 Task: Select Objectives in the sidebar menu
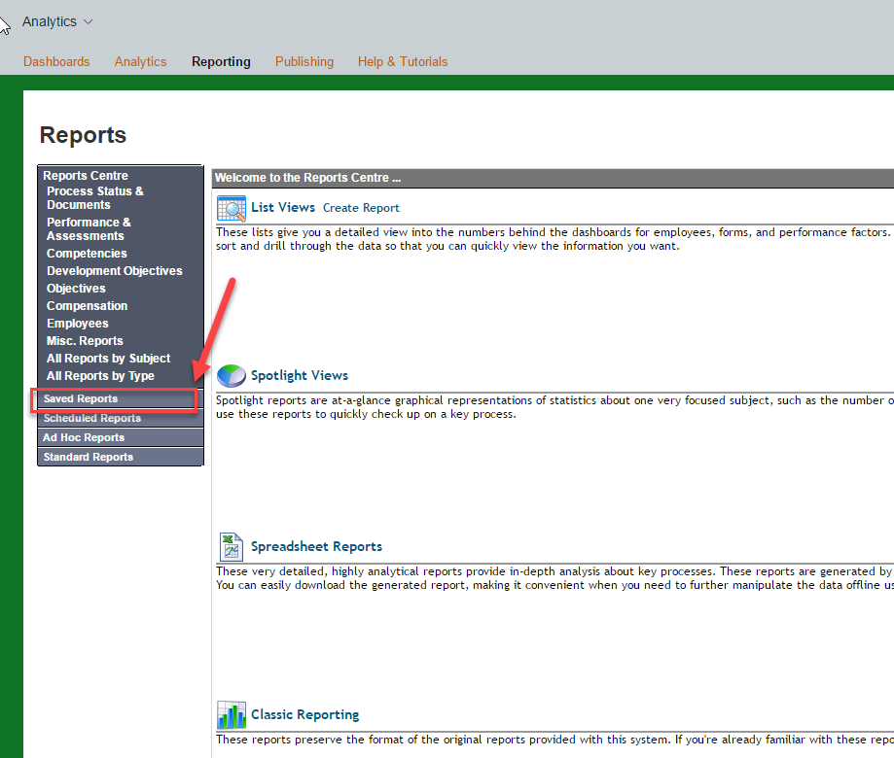(76, 289)
